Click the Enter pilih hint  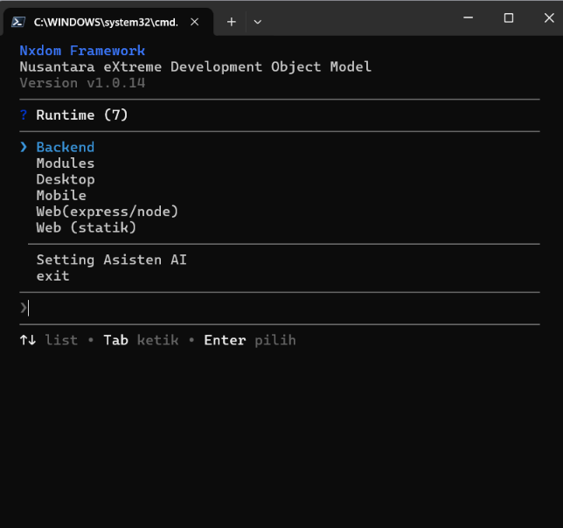(250, 340)
